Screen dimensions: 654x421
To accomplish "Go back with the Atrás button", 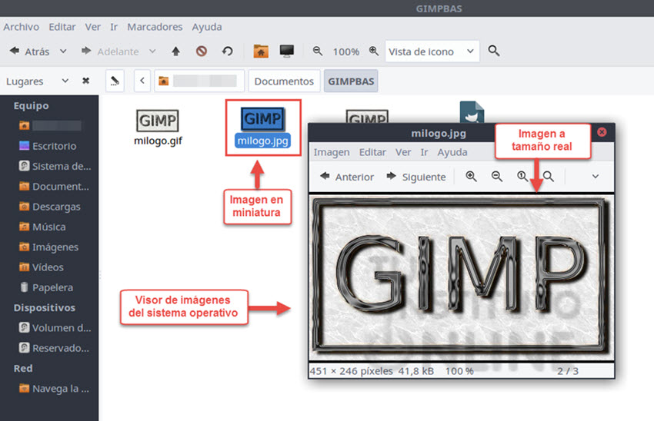I will coord(29,51).
